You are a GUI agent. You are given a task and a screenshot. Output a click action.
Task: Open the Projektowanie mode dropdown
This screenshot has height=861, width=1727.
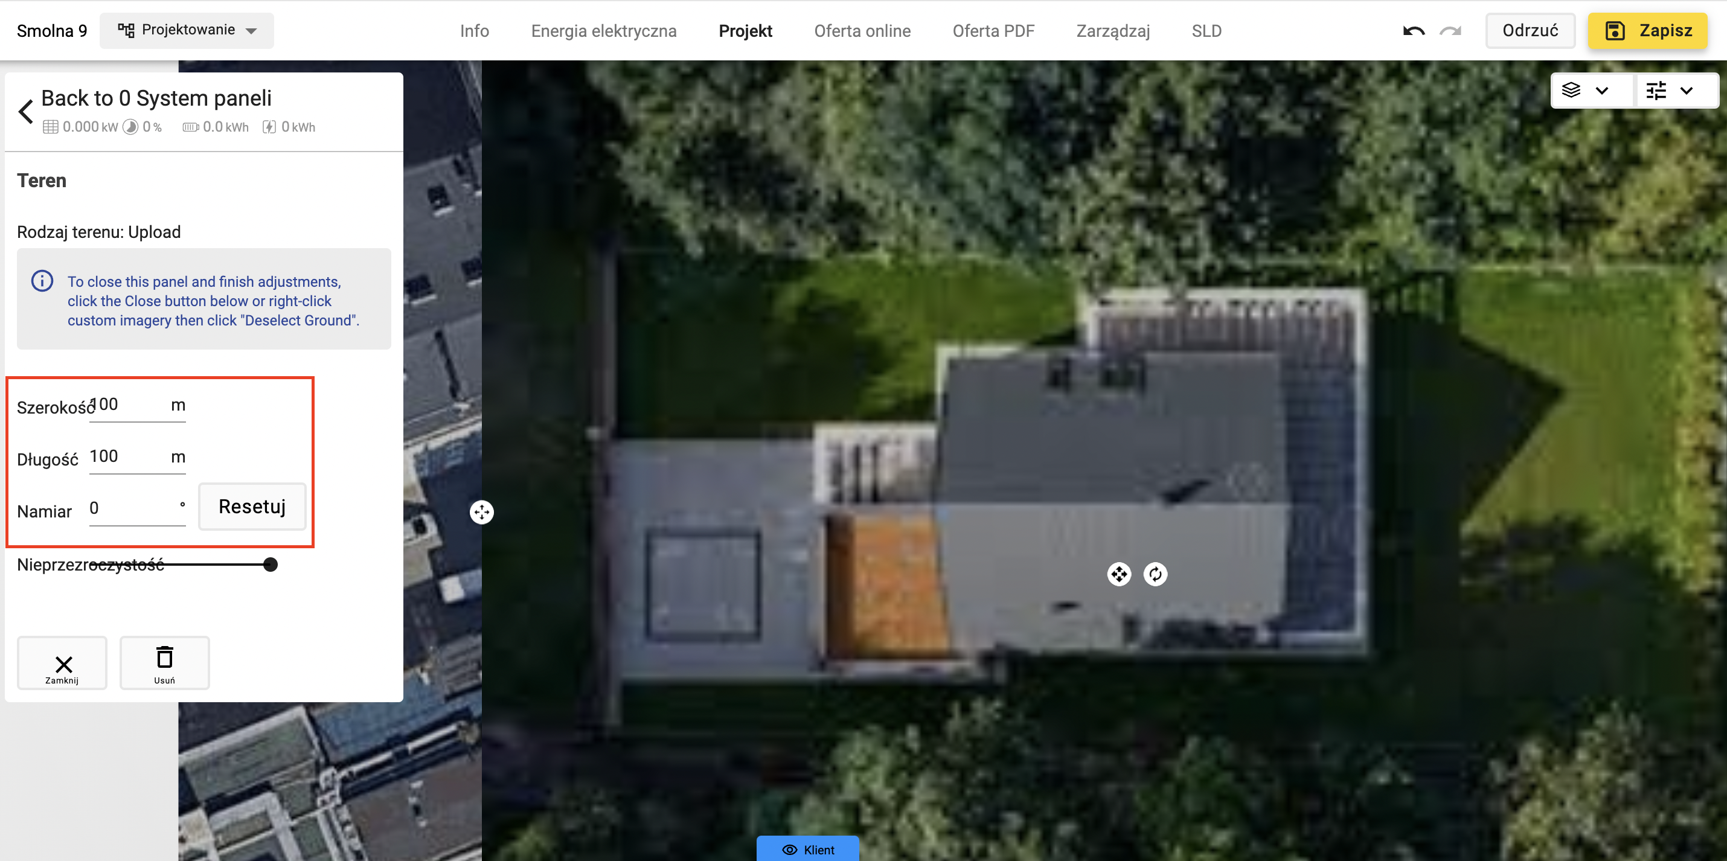(x=187, y=30)
